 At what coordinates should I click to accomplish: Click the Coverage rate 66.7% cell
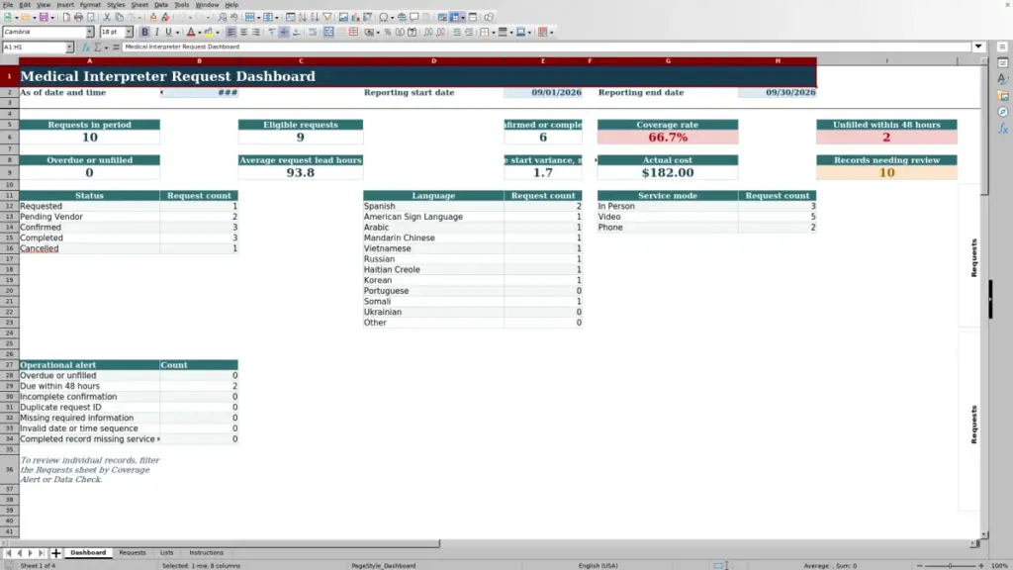click(668, 137)
